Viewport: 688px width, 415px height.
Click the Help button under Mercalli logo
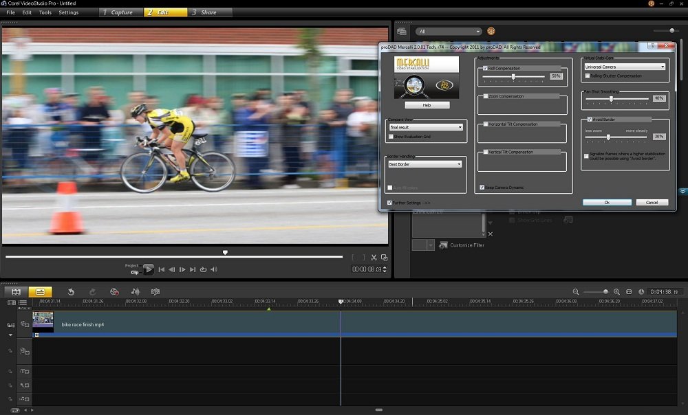427,105
